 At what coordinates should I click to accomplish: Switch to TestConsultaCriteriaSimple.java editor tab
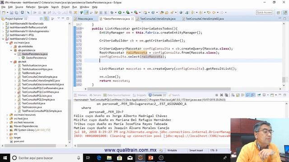click(x=158, y=19)
